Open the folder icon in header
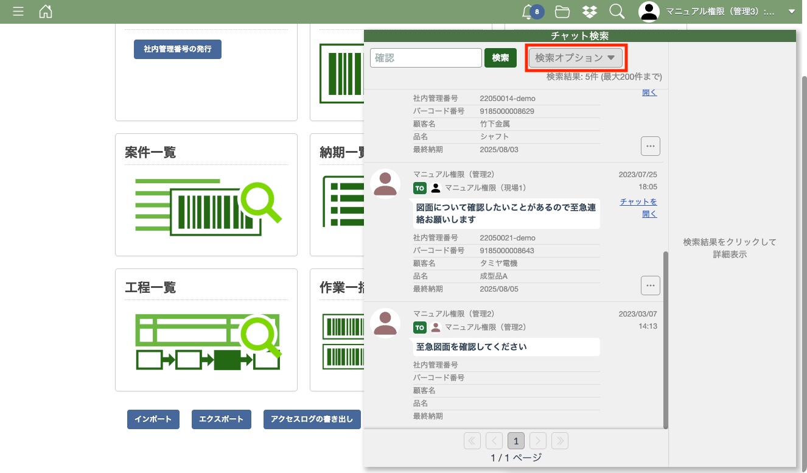The width and height of the screenshot is (807, 473). point(562,12)
